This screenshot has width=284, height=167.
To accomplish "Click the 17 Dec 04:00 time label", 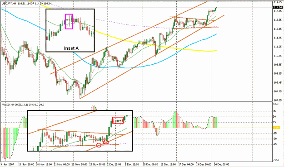I will pos(185,164).
